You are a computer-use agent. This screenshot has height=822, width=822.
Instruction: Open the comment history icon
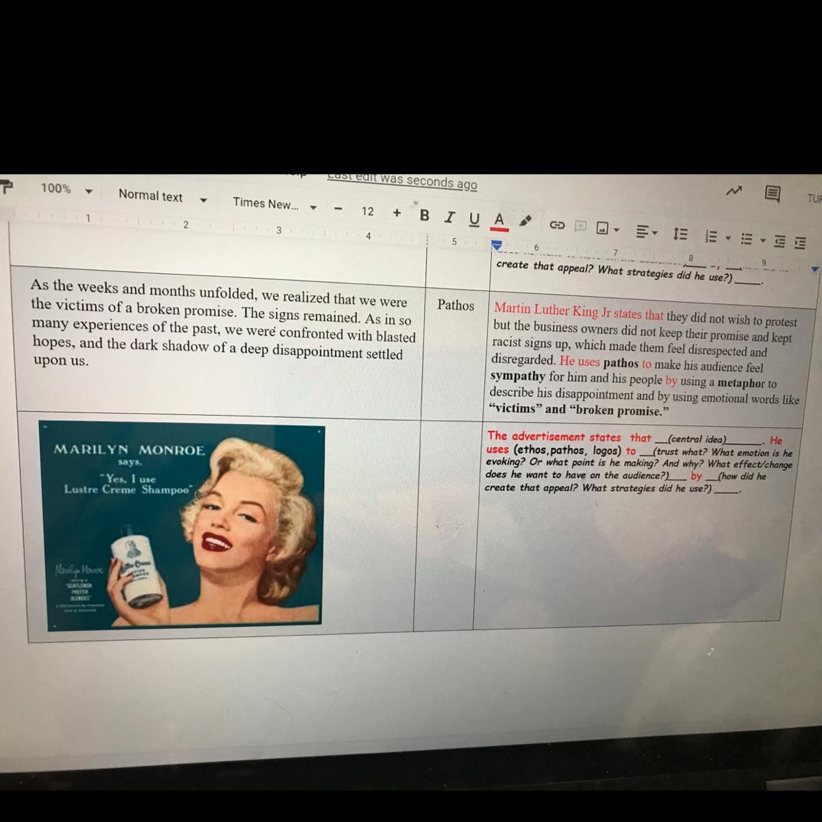coord(771,195)
